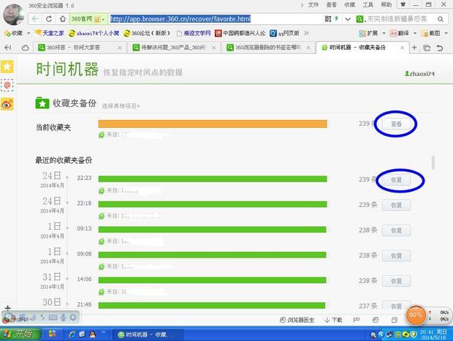Open 浏览器医生 in the status bar
453x341 pixels.
[297, 320]
